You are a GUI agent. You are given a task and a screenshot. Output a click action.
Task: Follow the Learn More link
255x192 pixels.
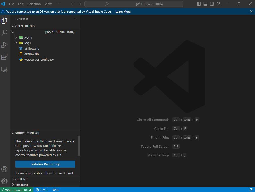[x=123, y=12]
